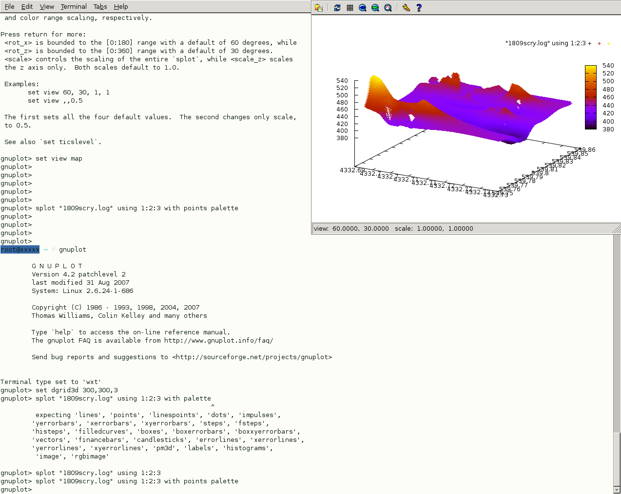Click the plot window resize grip

[x=617, y=229]
